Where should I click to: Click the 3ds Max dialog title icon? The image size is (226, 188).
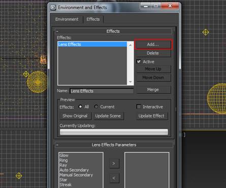coord(53,8)
